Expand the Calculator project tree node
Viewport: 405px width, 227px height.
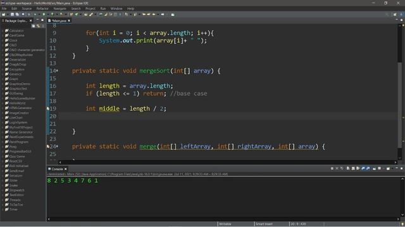pos(3,31)
